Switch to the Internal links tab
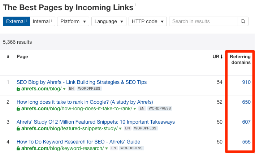 (42, 21)
